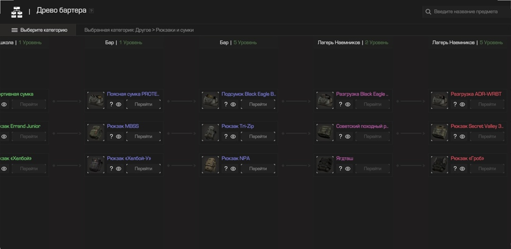Click Разгрузка Black Eagle thumbnail image

point(325,100)
